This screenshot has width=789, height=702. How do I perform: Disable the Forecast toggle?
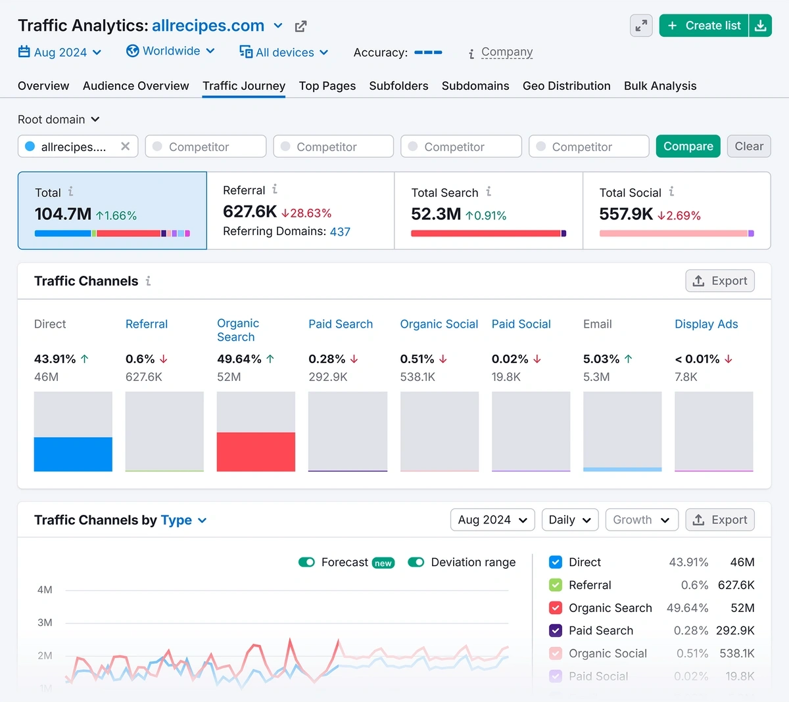(306, 562)
